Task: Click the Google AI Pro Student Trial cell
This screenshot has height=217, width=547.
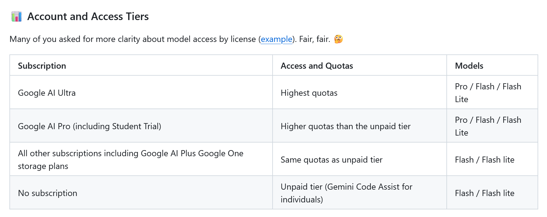Action: pyautogui.click(x=89, y=126)
